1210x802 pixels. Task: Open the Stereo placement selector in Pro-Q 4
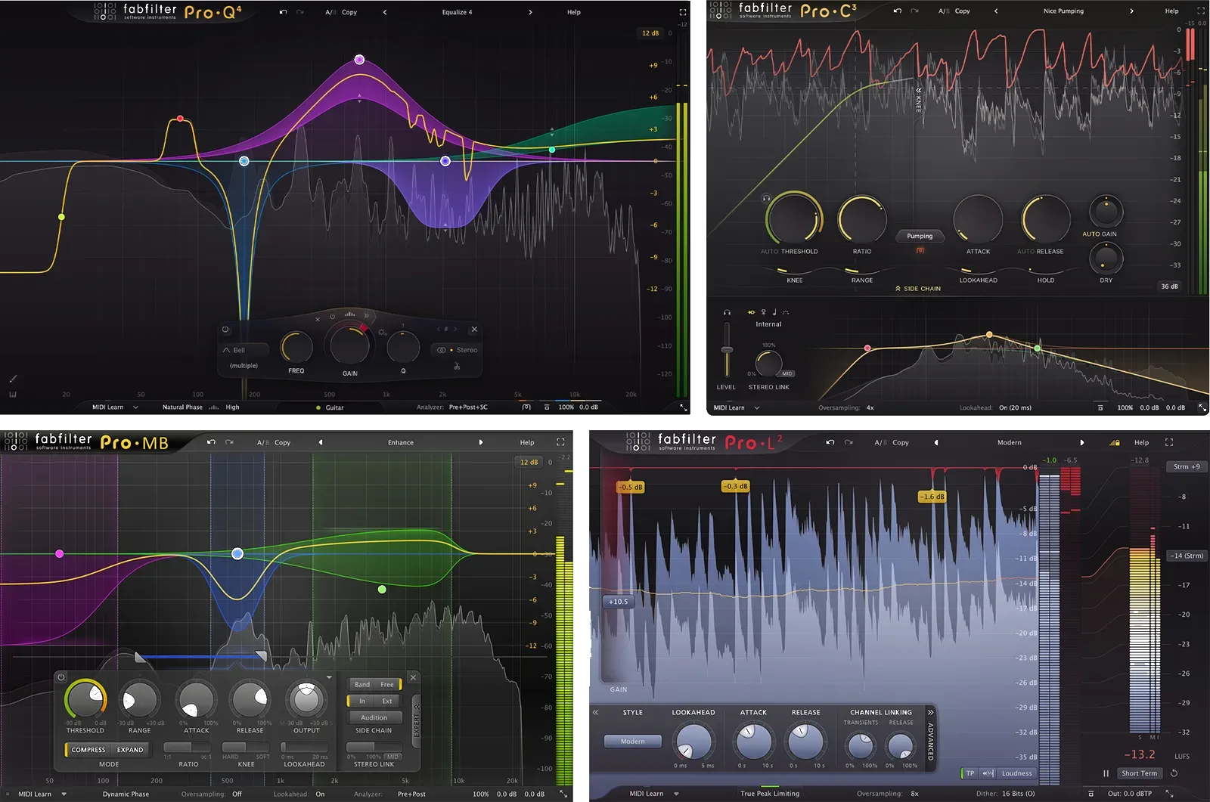(x=458, y=350)
